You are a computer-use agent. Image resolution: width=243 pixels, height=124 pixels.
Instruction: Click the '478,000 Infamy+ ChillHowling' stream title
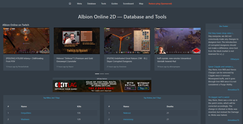tap(25, 60)
